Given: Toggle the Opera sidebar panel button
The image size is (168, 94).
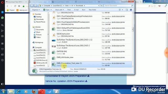Looking at the screenshot, I should pyautogui.click(x=2, y=84).
